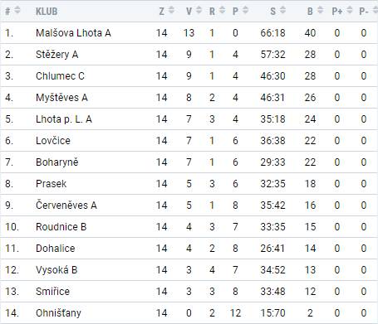Select the Vysoká B club
This screenshot has height=324, width=378.
click(x=56, y=270)
